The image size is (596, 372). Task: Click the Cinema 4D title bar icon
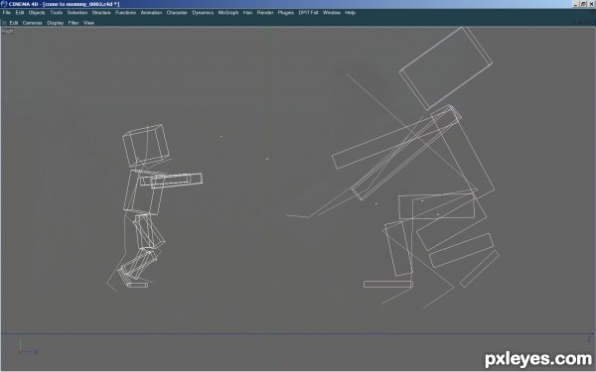4,4
